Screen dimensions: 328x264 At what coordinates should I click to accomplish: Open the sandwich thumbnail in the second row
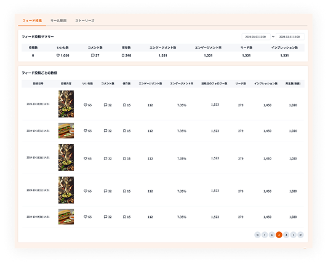(x=66, y=130)
